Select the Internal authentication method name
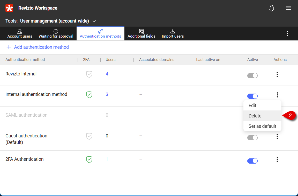Viewport: 298px width, 196px height. tap(36, 94)
